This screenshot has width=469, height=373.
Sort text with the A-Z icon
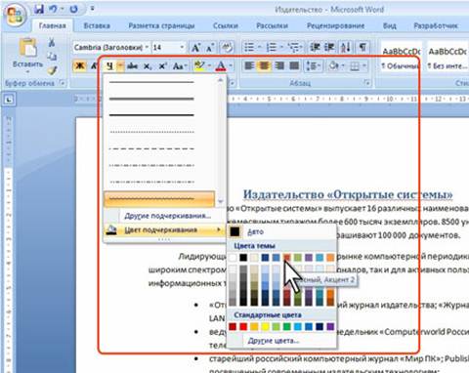(346, 48)
